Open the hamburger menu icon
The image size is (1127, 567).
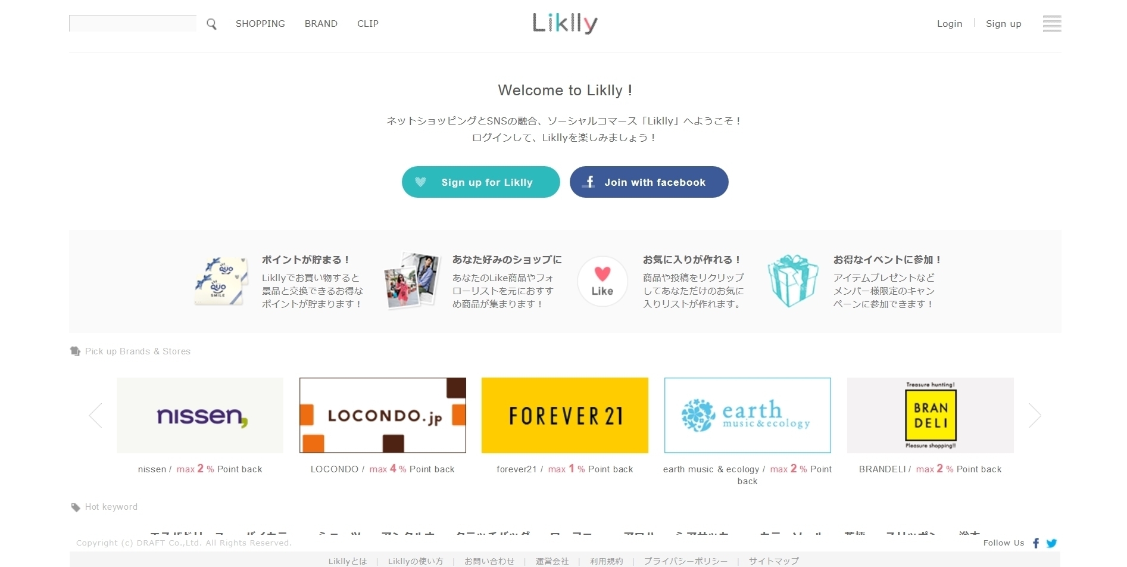(x=1052, y=24)
